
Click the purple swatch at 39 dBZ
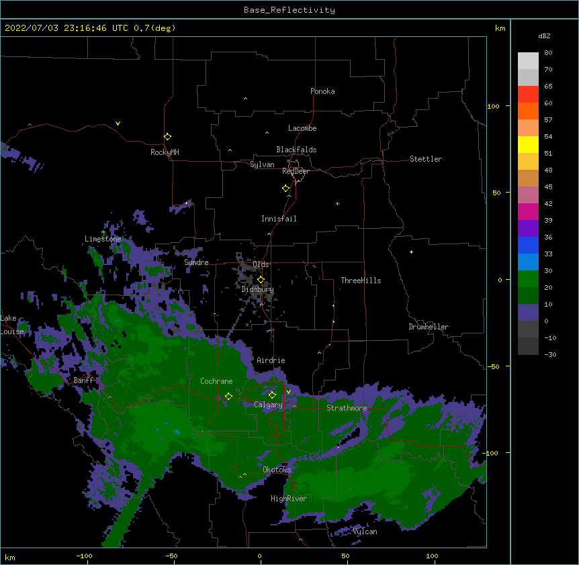528,229
